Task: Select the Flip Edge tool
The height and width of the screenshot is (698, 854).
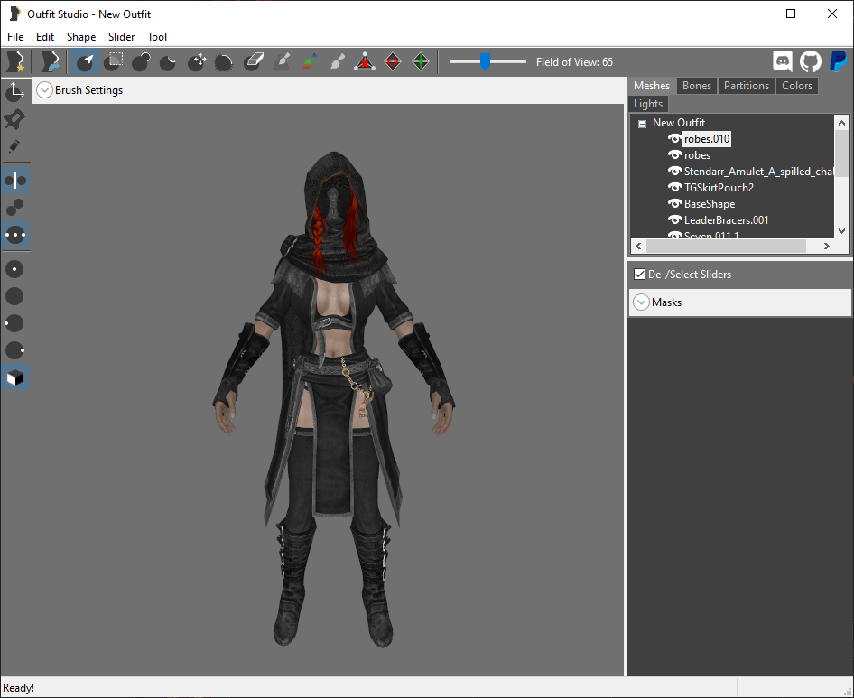Action: [393, 61]
